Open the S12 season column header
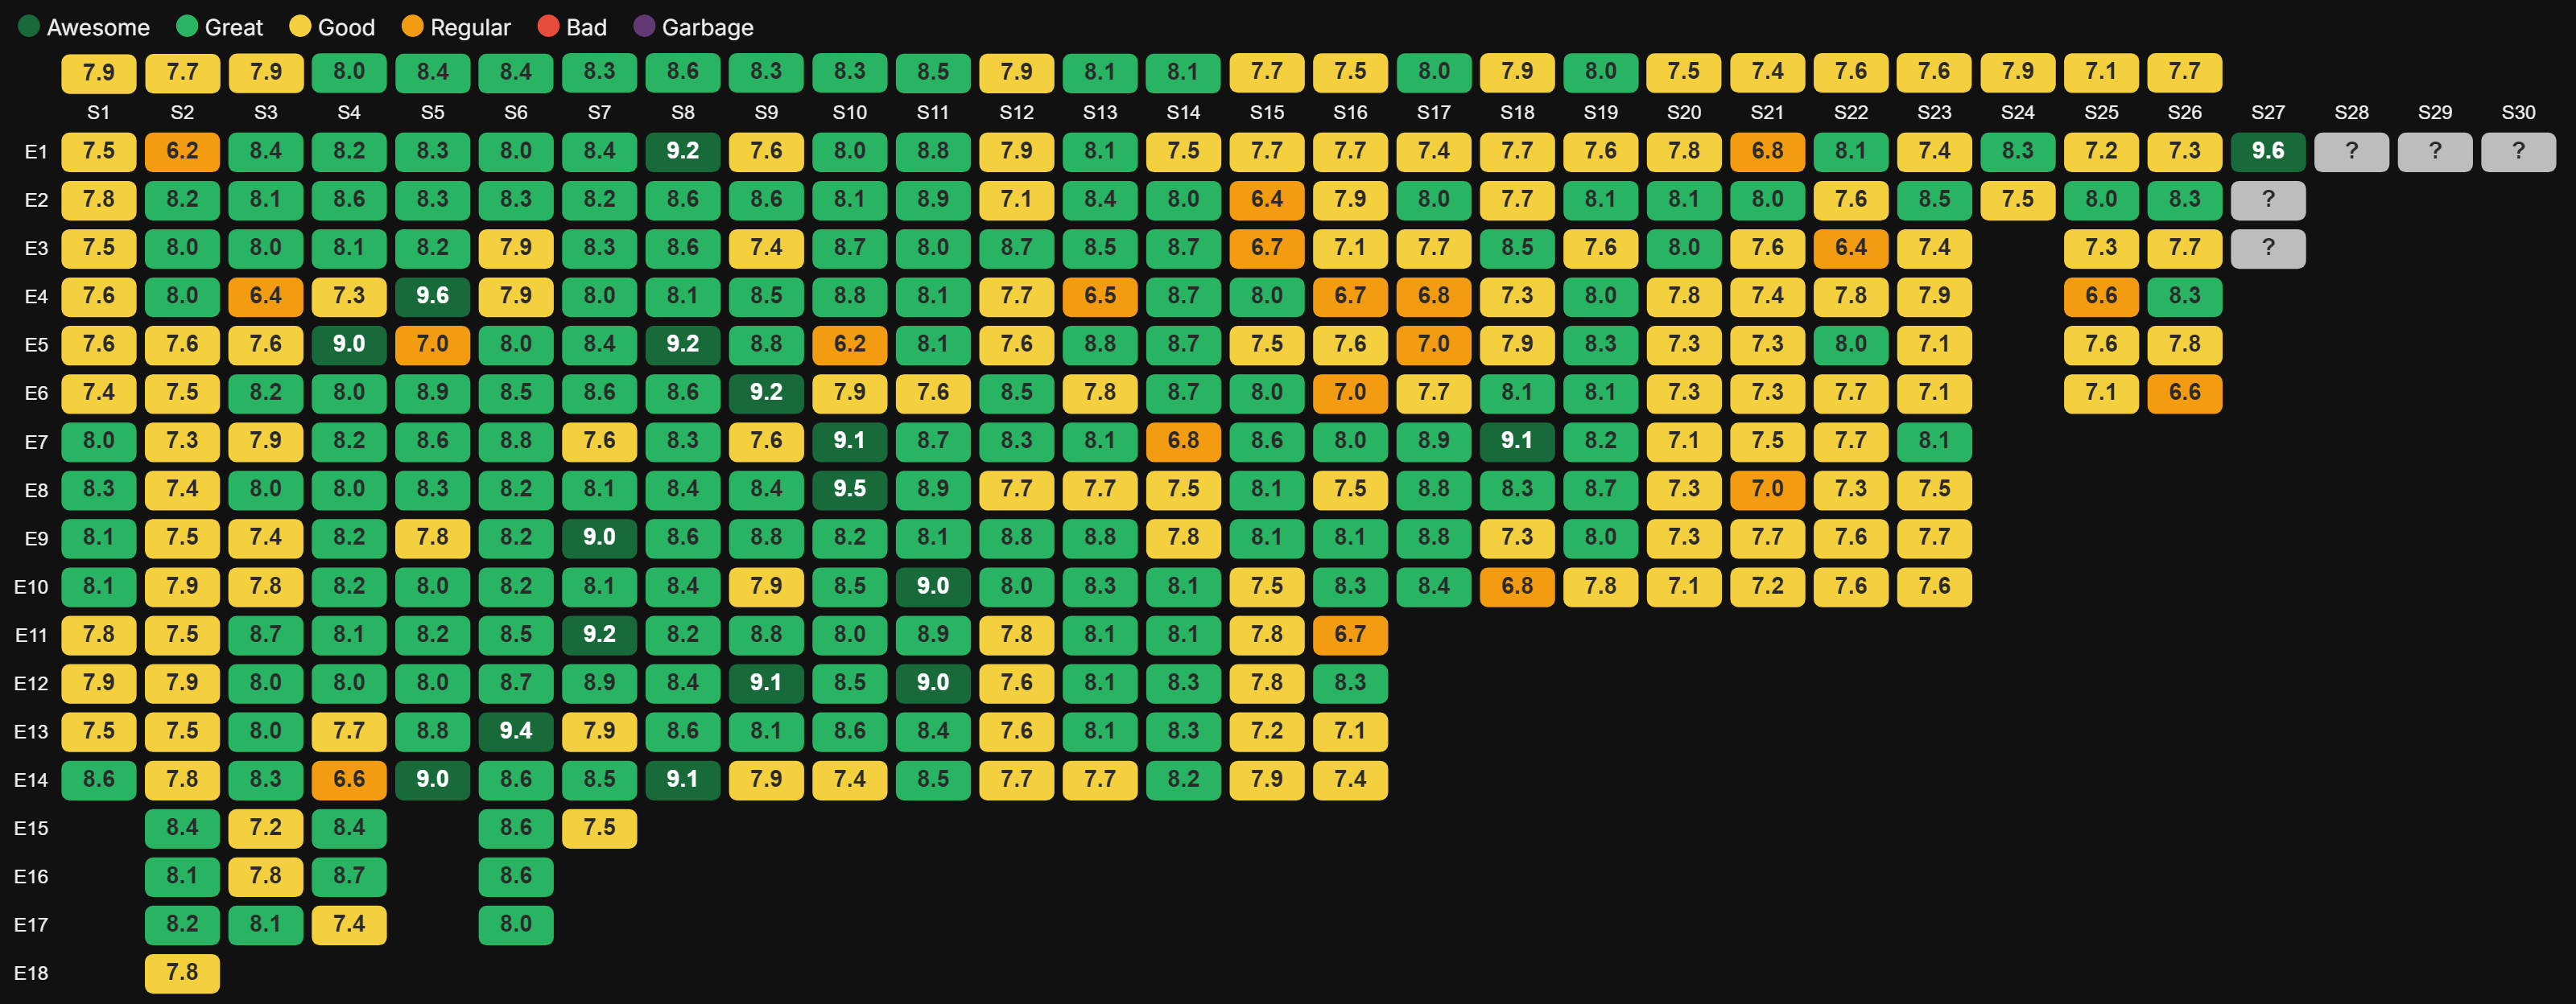 (x=1016, y=113)
